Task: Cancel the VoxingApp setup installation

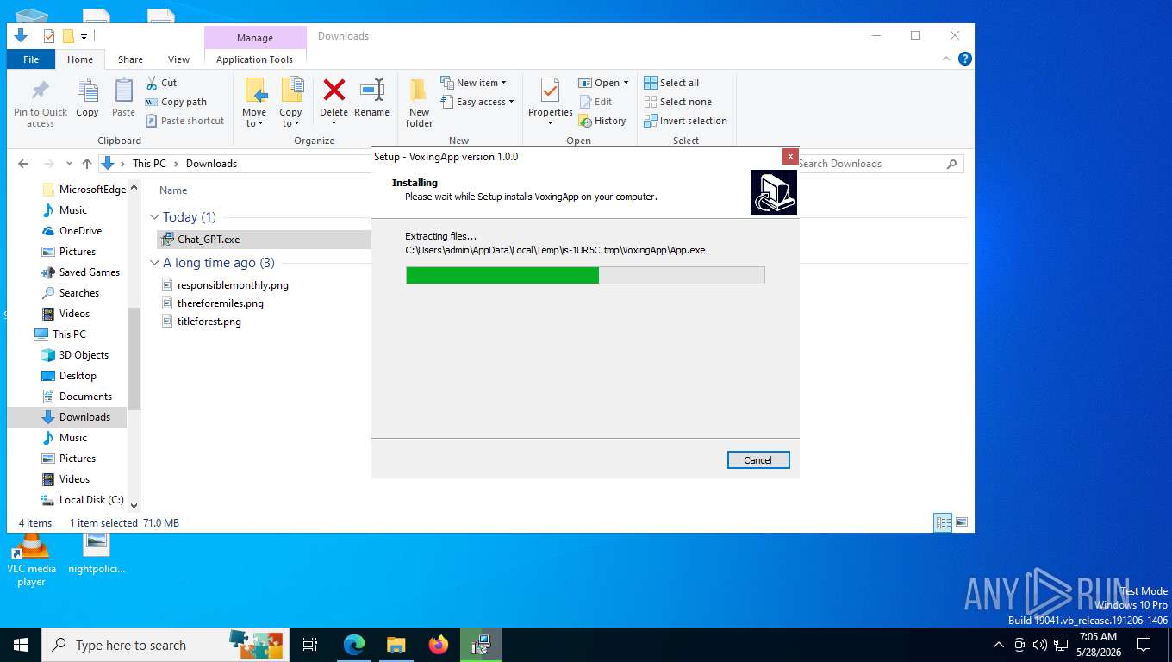Action: [757, 459]
